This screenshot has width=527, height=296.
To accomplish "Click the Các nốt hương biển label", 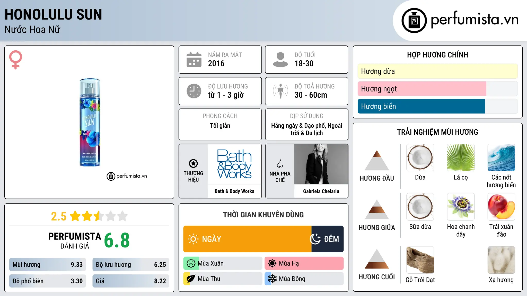I will [x=501, y=181].
